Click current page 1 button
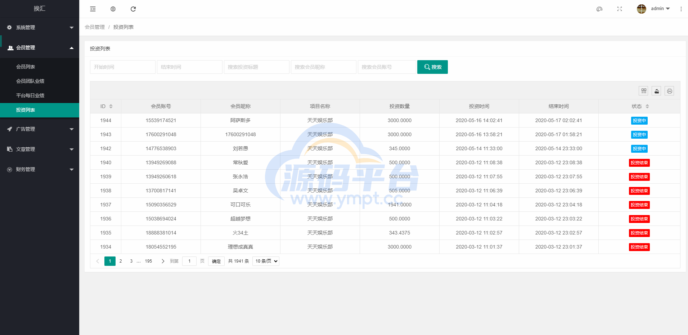Image resolution: width=688 pixels, height=335 pixels. click(110, 261)
